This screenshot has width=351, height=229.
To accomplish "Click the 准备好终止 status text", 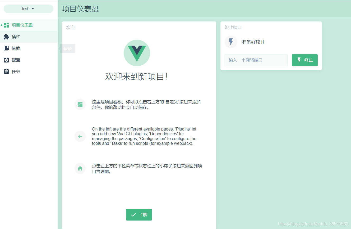I will 253,42.
